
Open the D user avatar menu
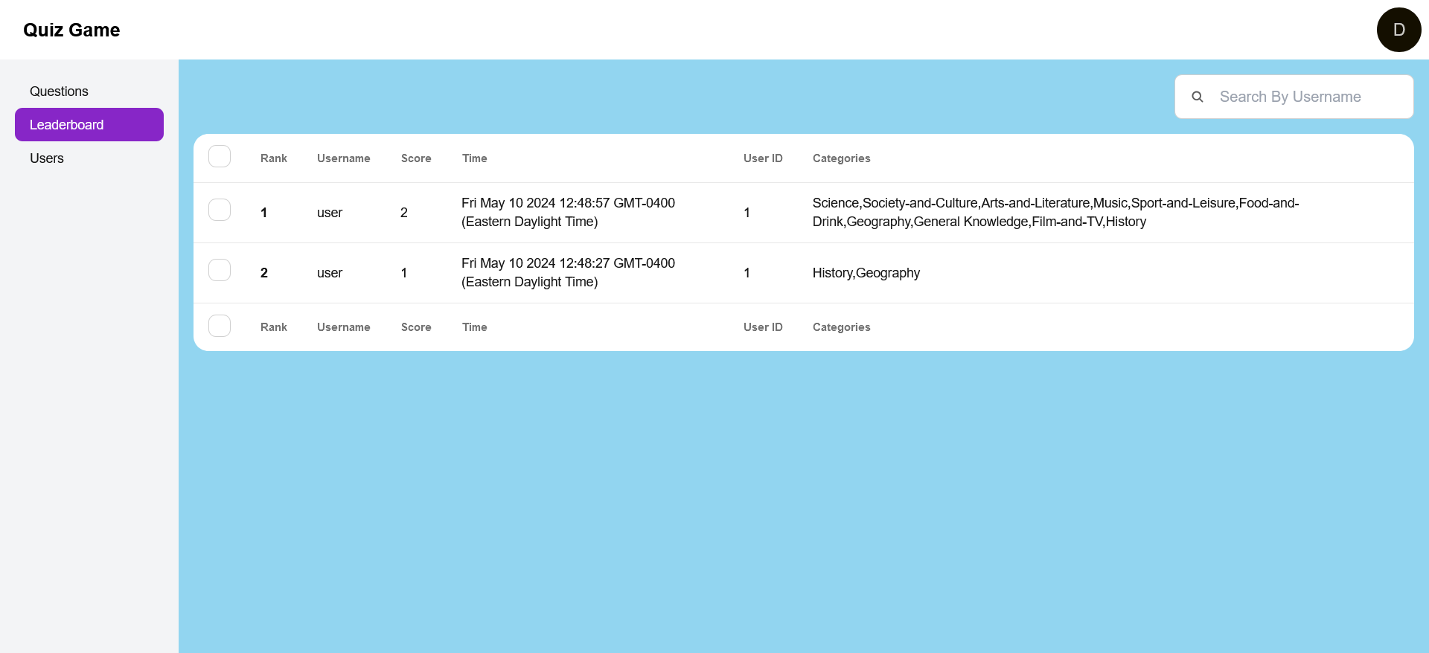click(1398, 30)
